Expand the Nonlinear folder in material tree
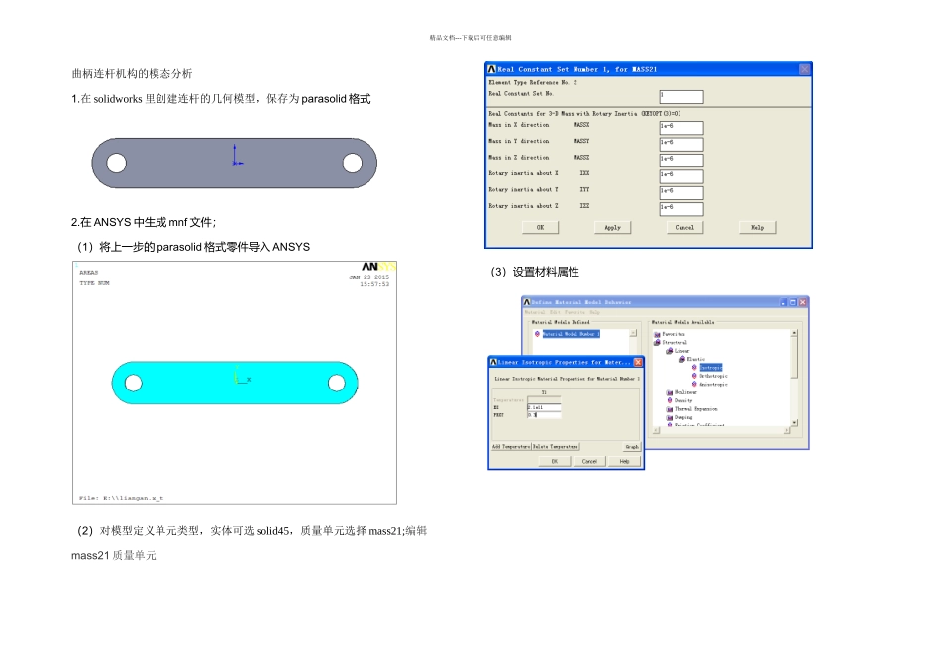This screenshot has height=666, width=941. pyautogui.click(x=685, y=392)
